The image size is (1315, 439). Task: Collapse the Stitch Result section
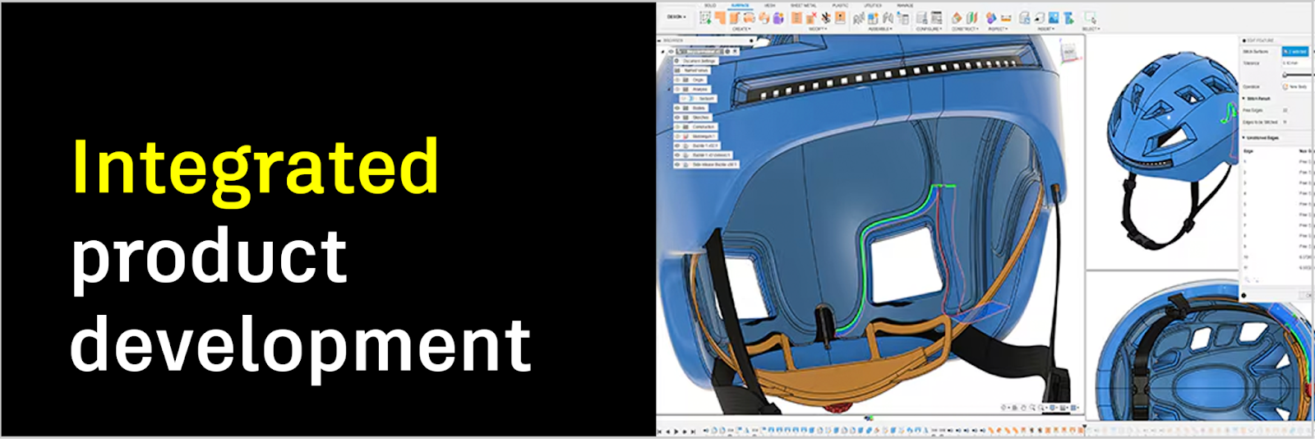[x=1243, y=99]
